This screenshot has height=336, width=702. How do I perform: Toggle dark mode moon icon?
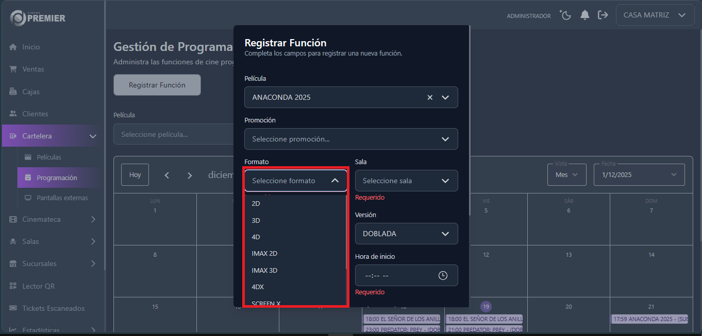tap(565, 15)
